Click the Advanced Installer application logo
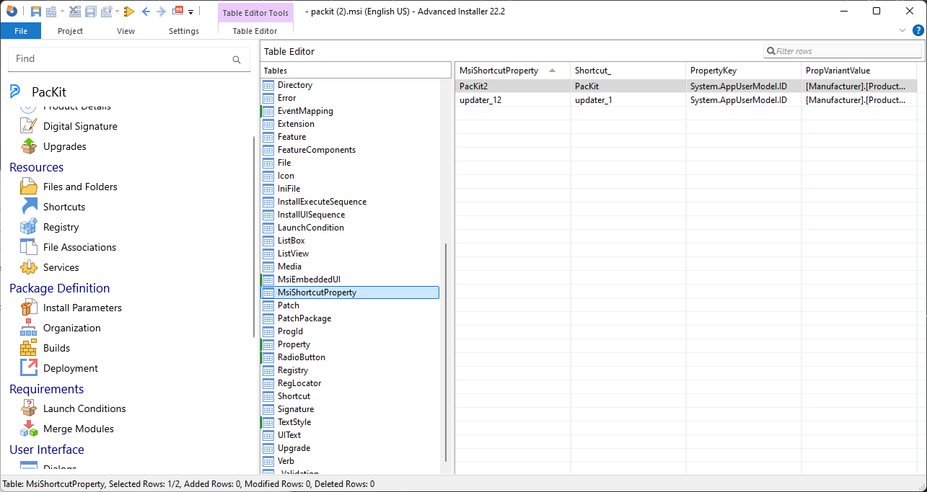927x492 pixels. click(x=12, y=11)
